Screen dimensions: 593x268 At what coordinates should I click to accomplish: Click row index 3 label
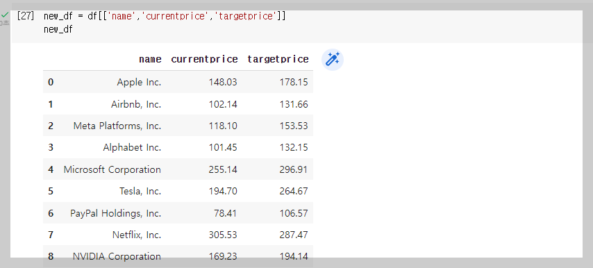[x=51, y=147]
